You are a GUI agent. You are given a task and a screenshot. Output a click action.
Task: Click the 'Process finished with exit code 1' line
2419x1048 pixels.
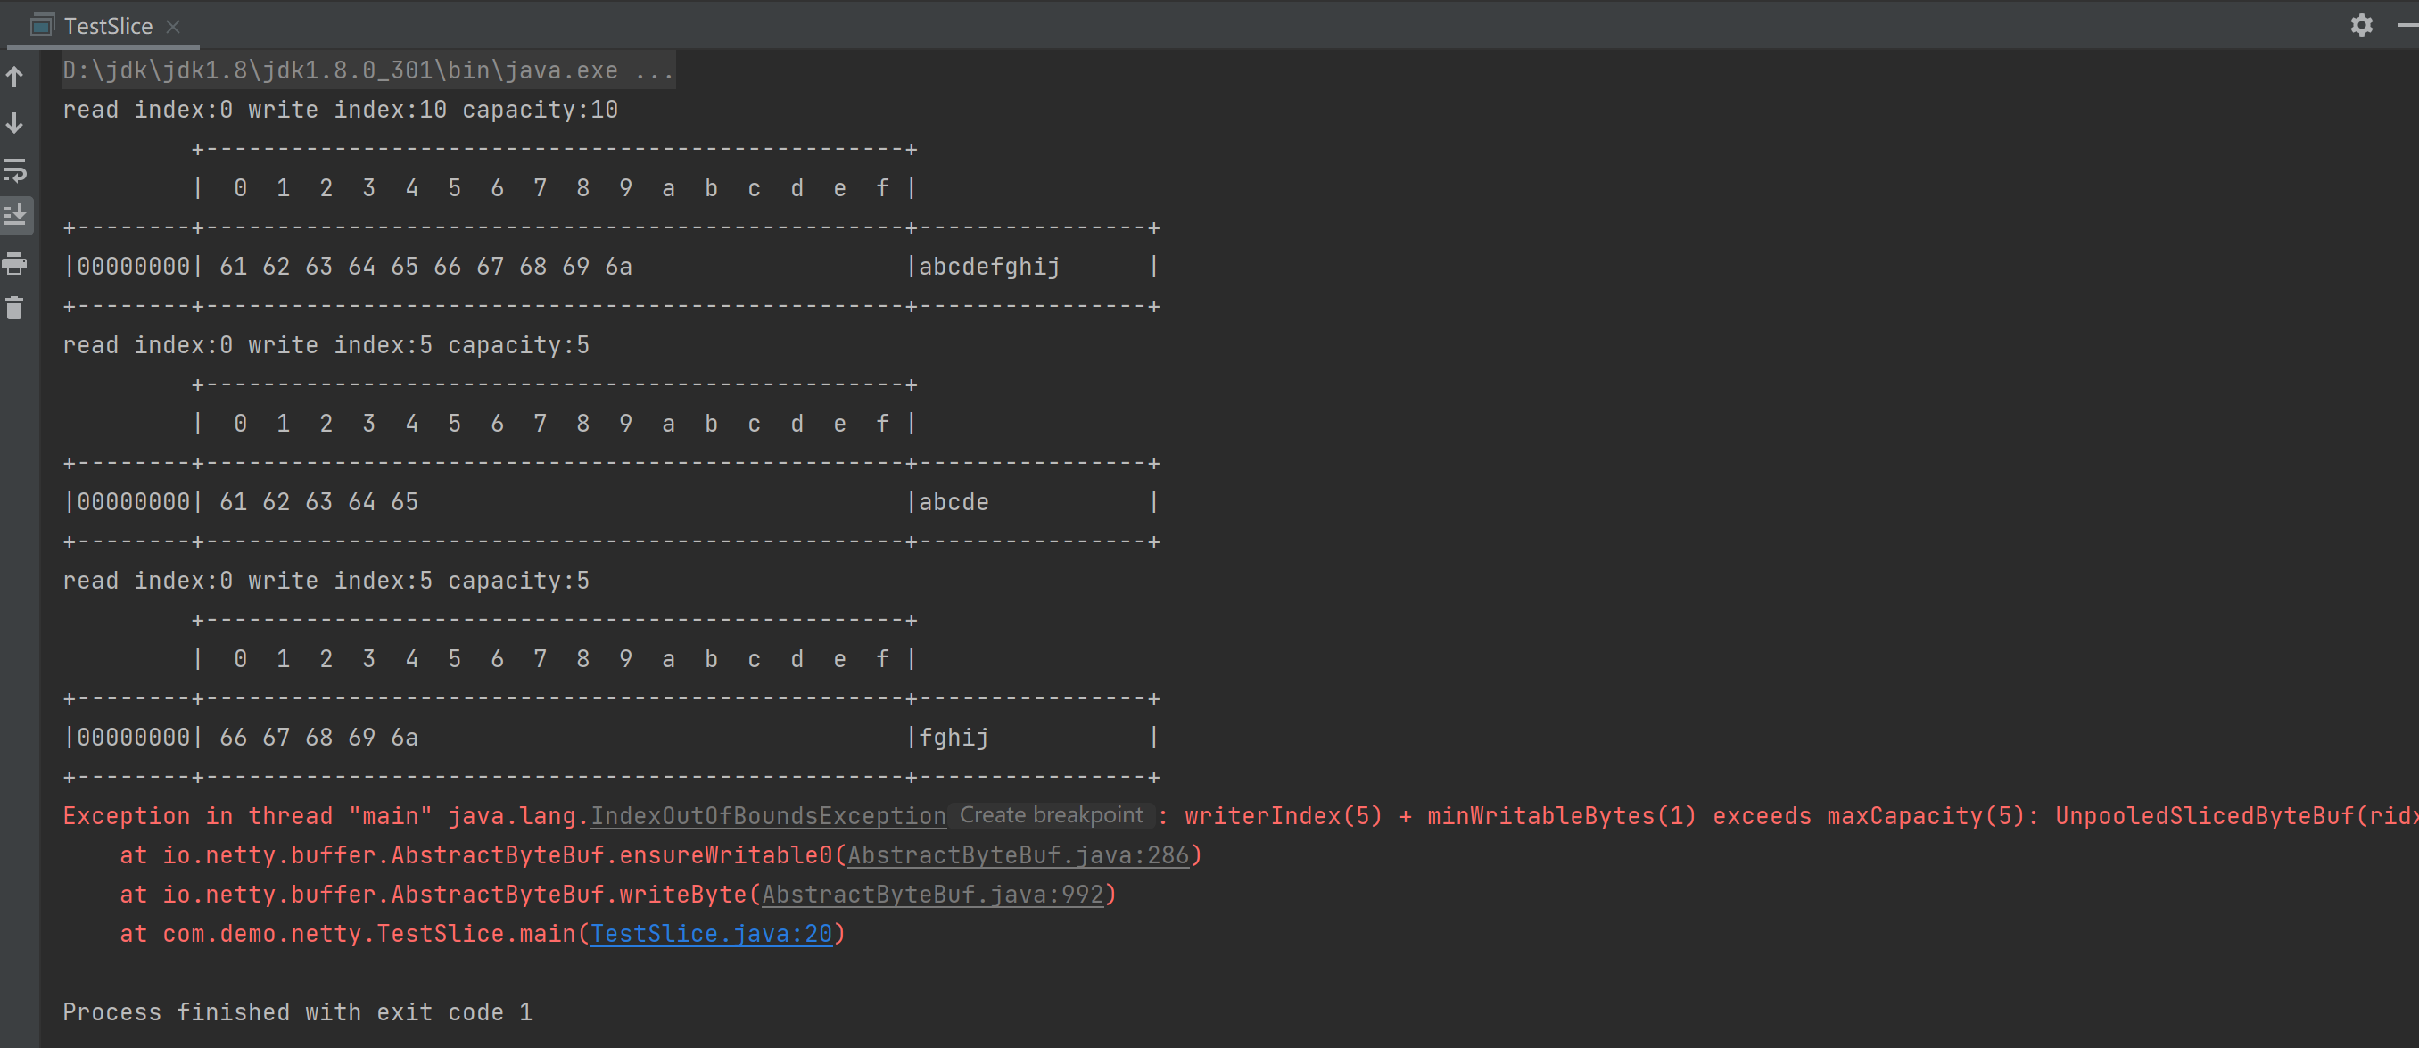(297, 1011)
